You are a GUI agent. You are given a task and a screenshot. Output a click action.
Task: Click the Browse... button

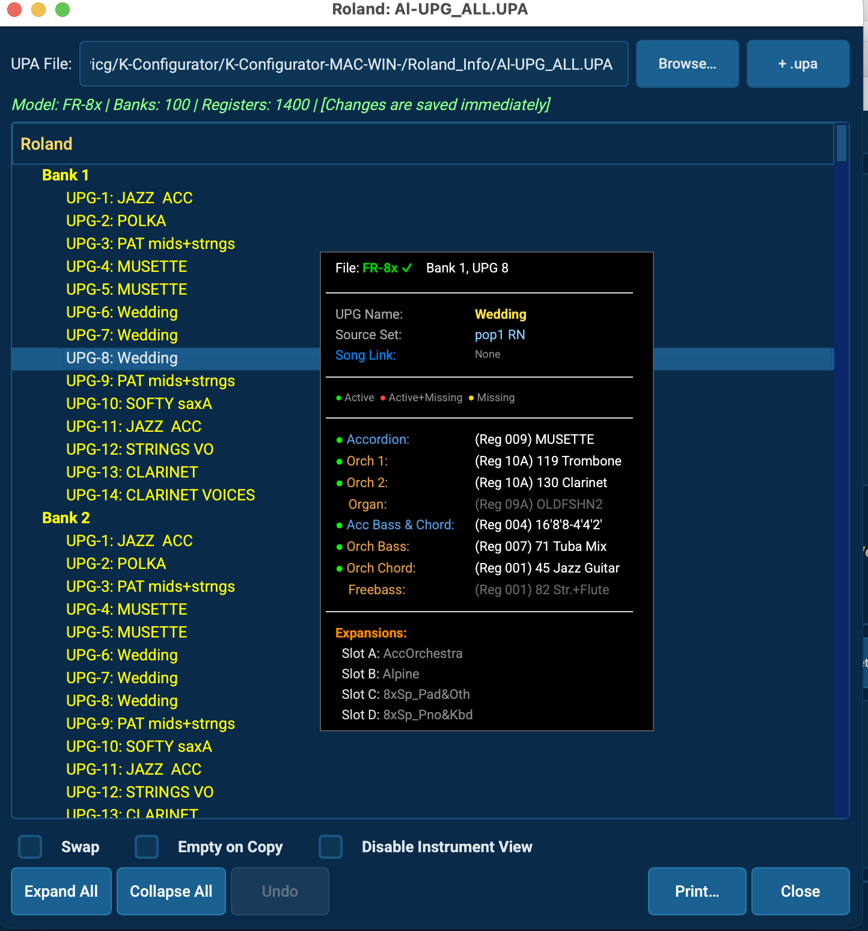pos(688,64)
